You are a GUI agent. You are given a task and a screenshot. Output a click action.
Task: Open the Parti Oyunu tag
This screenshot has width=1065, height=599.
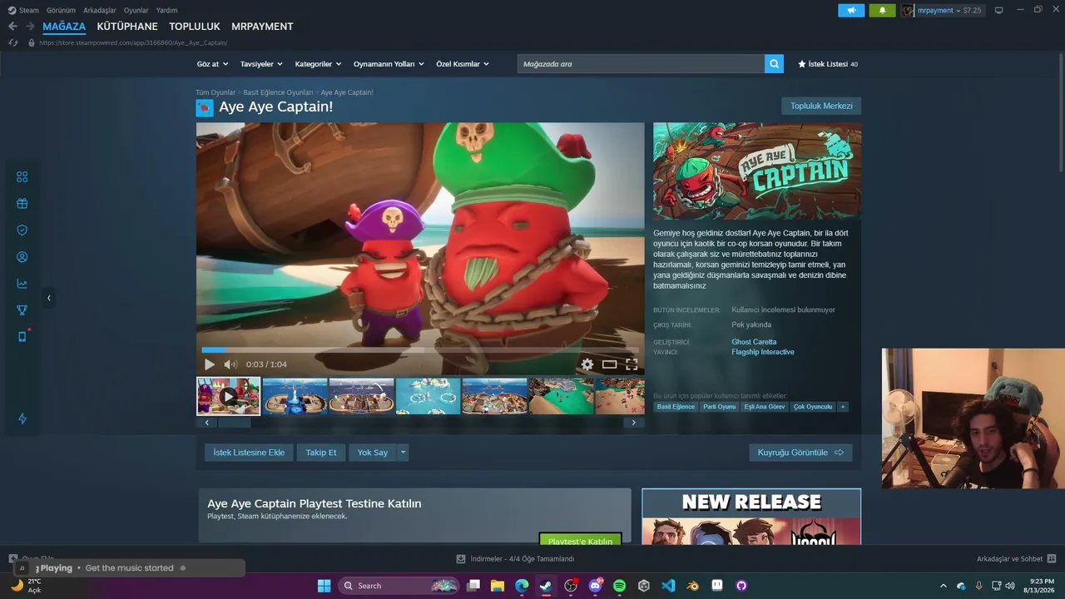pyautogui.click(x=720, y=407)
